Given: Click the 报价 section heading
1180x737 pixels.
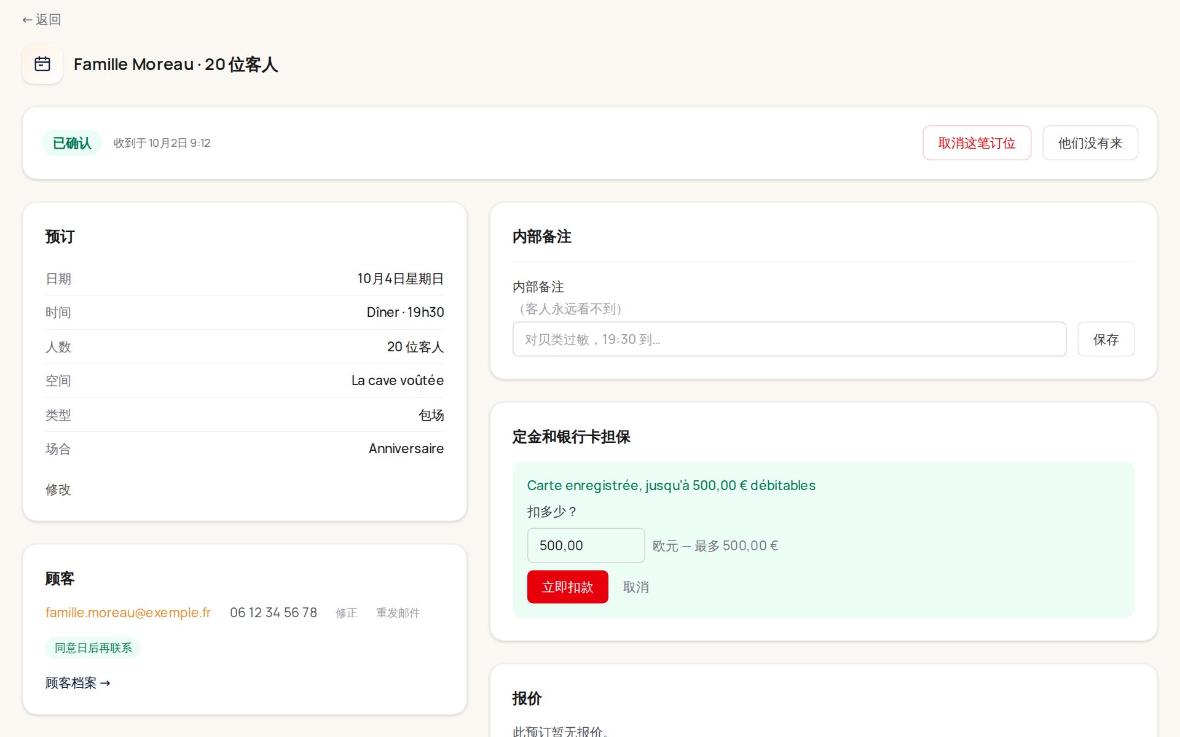Looking at the screenshot, I should click(x=527, y=698).
